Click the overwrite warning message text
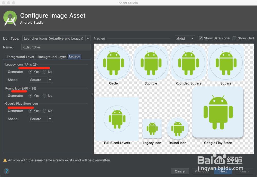Viewport: 257px width, 177px height. coord(60,160)
